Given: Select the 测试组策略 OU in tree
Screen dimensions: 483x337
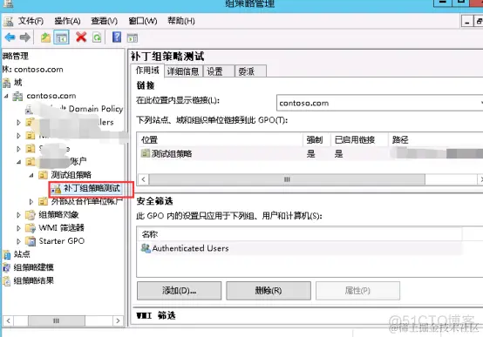Looking at the screenshot, I should (x=71, y=175).
